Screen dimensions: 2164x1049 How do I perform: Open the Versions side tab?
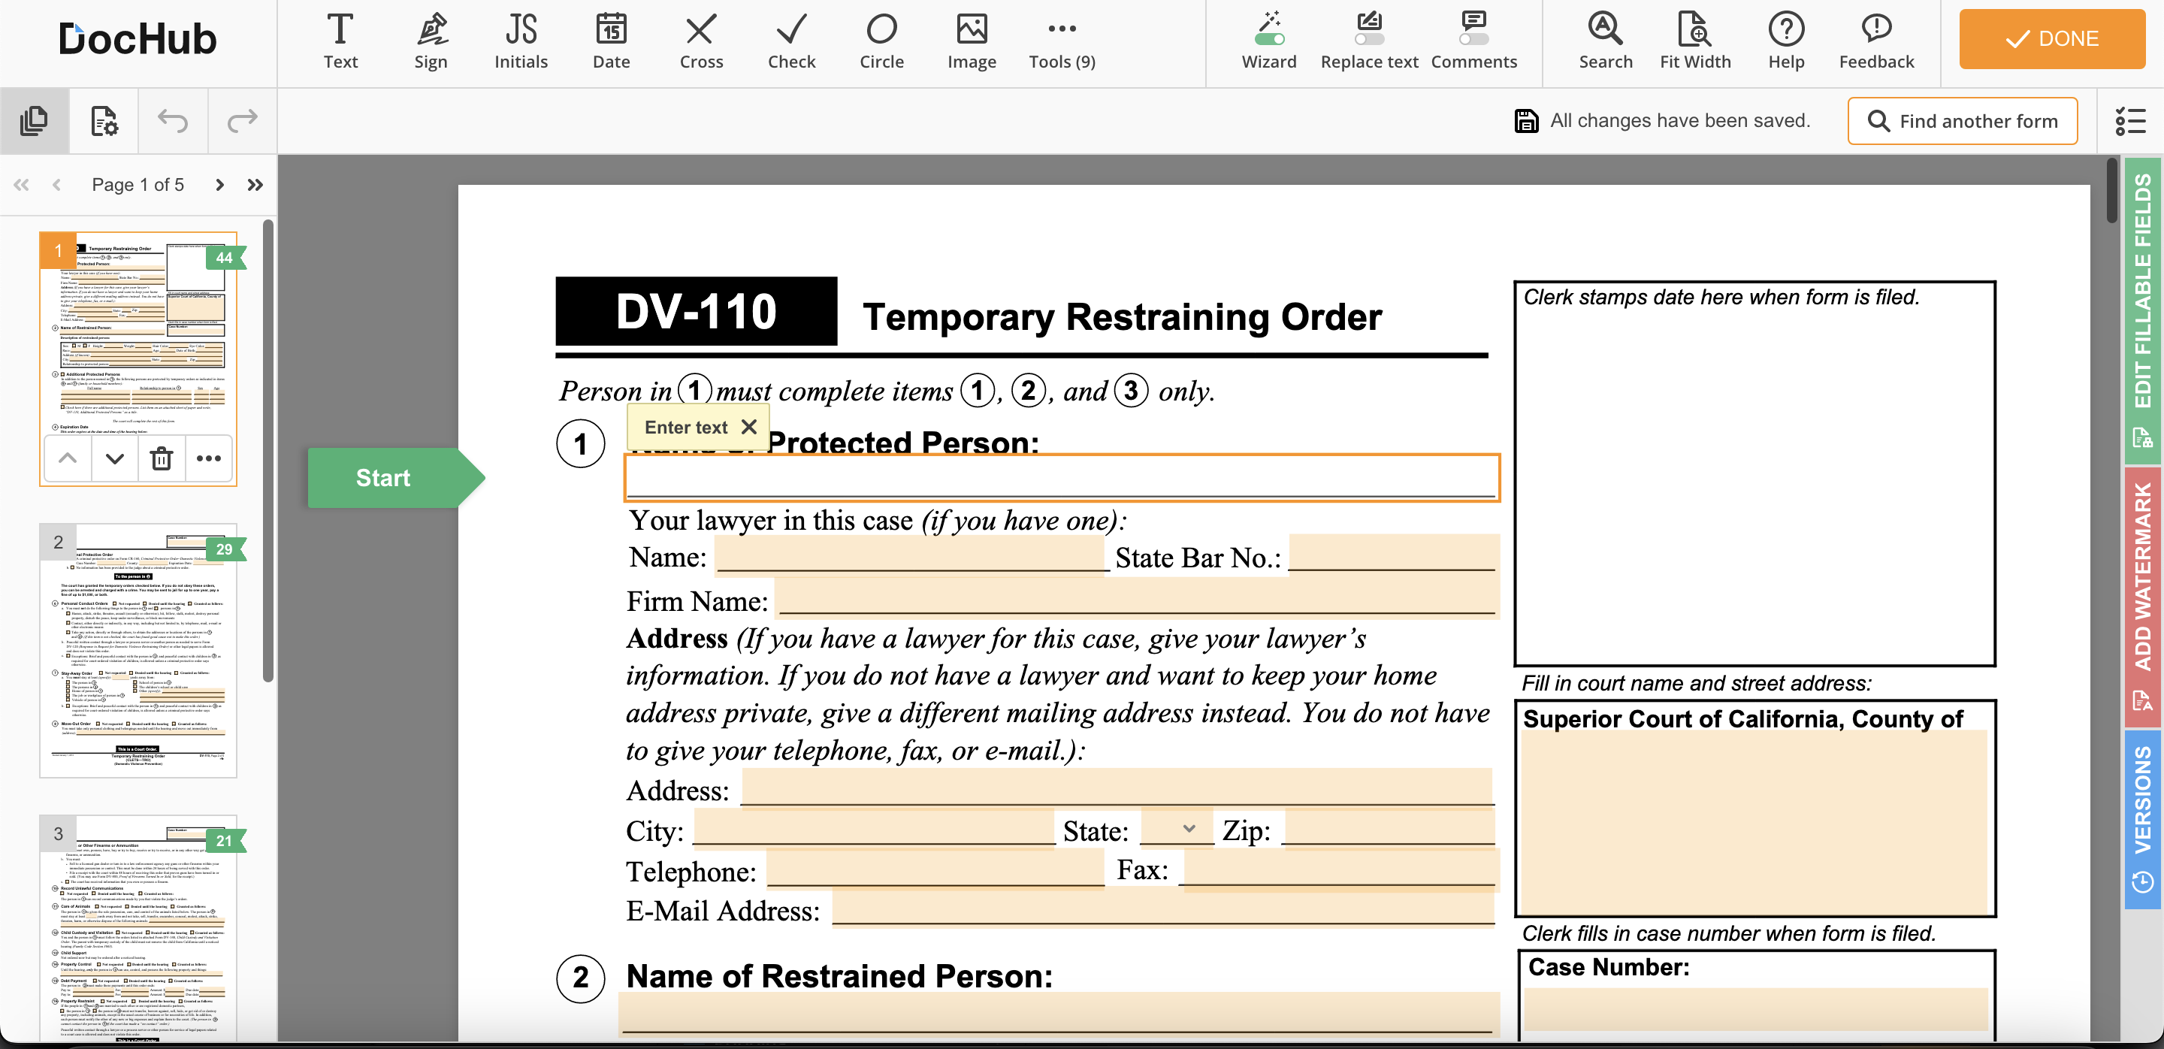coord(2142,818)
